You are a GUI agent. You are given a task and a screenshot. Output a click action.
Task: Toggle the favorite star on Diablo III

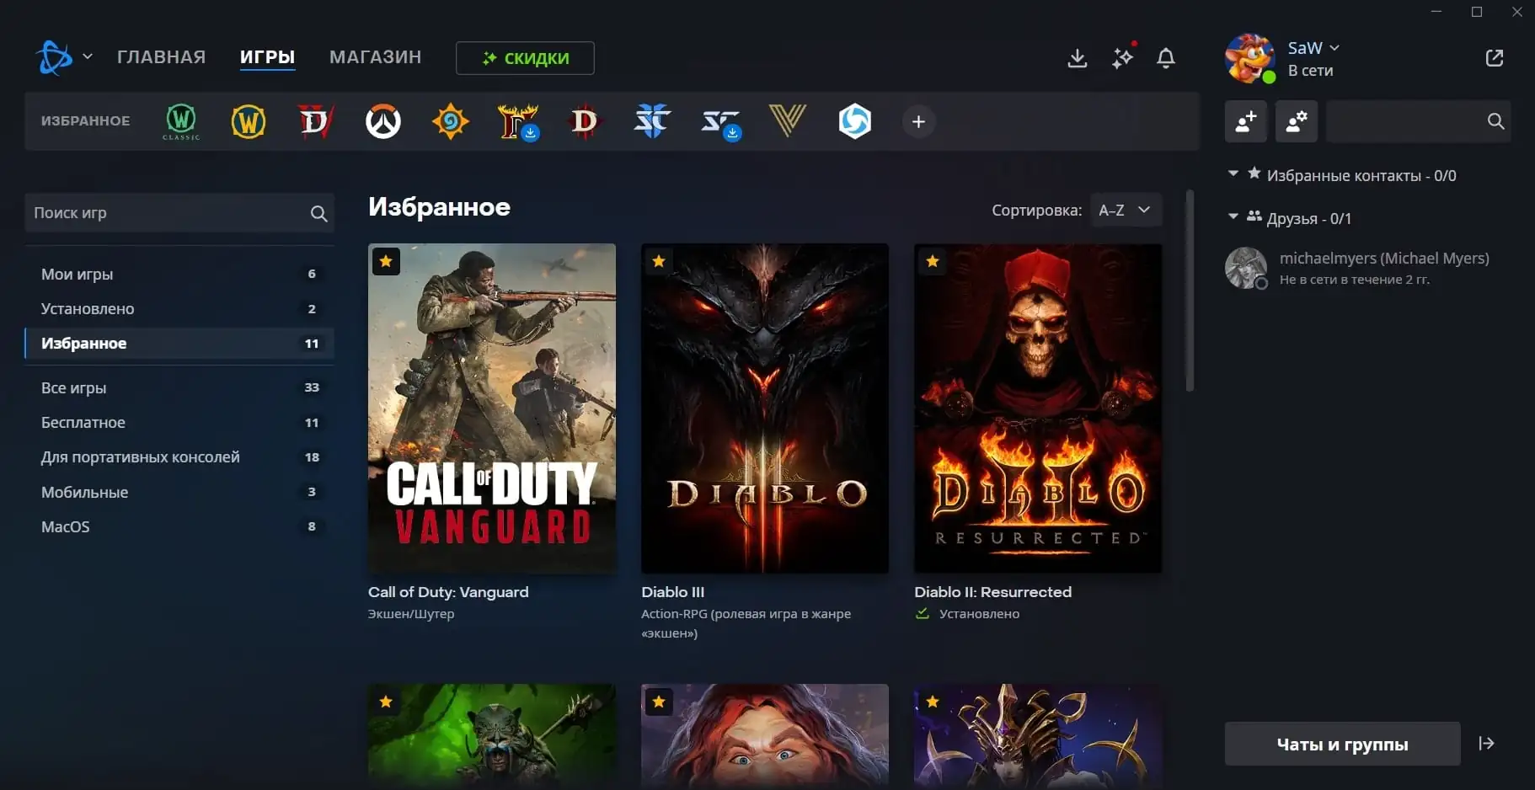(x=659, y=261)
